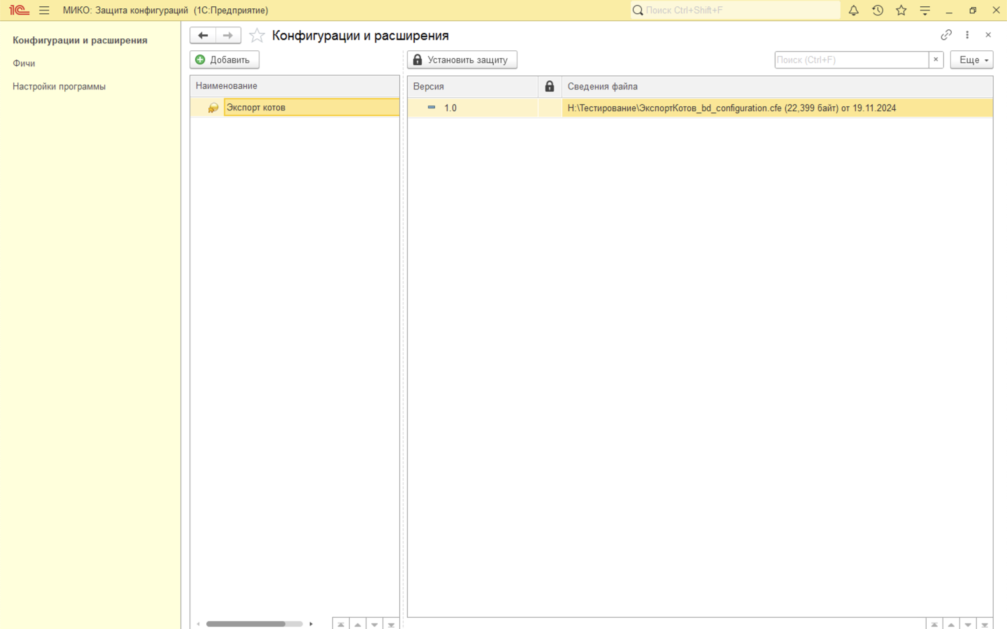Open Конфигурации и расширения section

click(x=80, y=40)
